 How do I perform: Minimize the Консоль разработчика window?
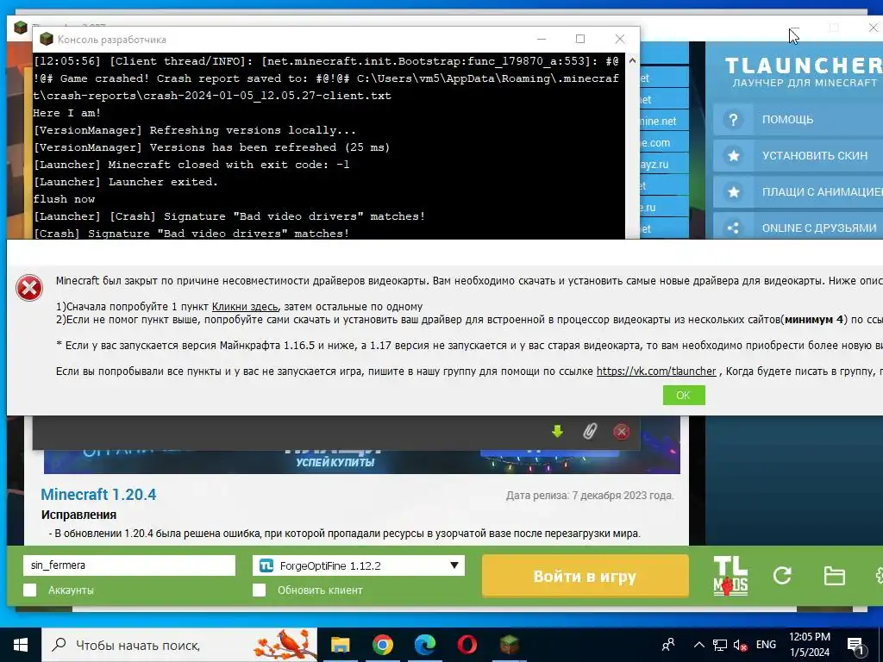(x=542, y=39)
